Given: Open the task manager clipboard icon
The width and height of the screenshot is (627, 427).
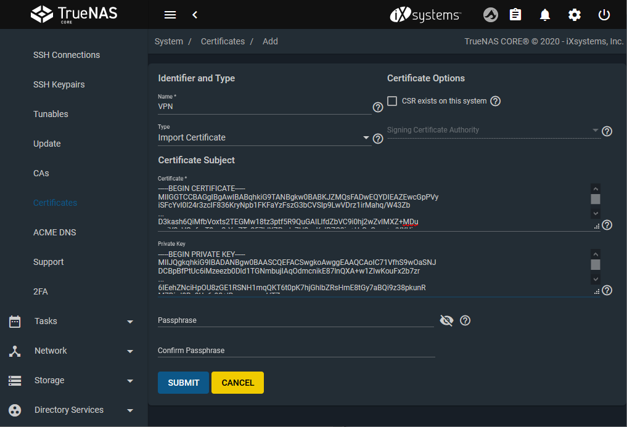Looking at the screenshot, I should pos(515,15).
